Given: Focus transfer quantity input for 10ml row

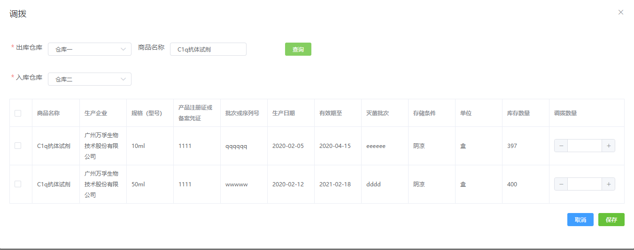Looking at the screenshot, I should click(x=585, y=146).
